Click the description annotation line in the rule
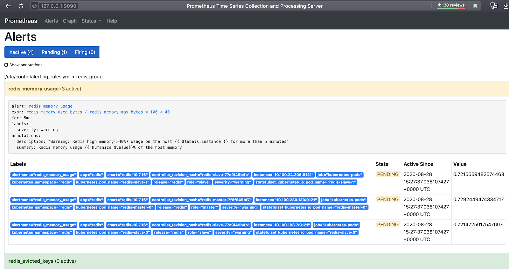Viewport: 509px width, 269px height. pyautogui.click(x=153, y=141)
